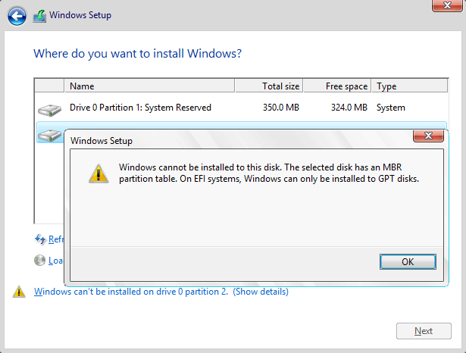This screenshot has height=353, width=466.
Task: Click the warning icon beside install error link
Action: click(19, 292)
